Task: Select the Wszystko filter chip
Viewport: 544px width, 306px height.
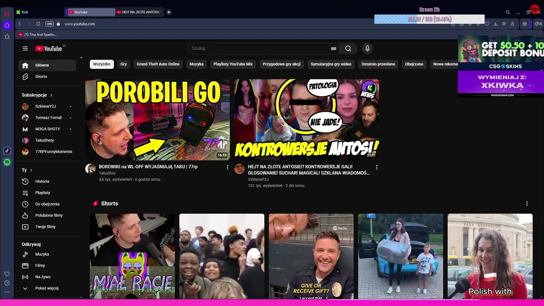Action: pos(102,64)
